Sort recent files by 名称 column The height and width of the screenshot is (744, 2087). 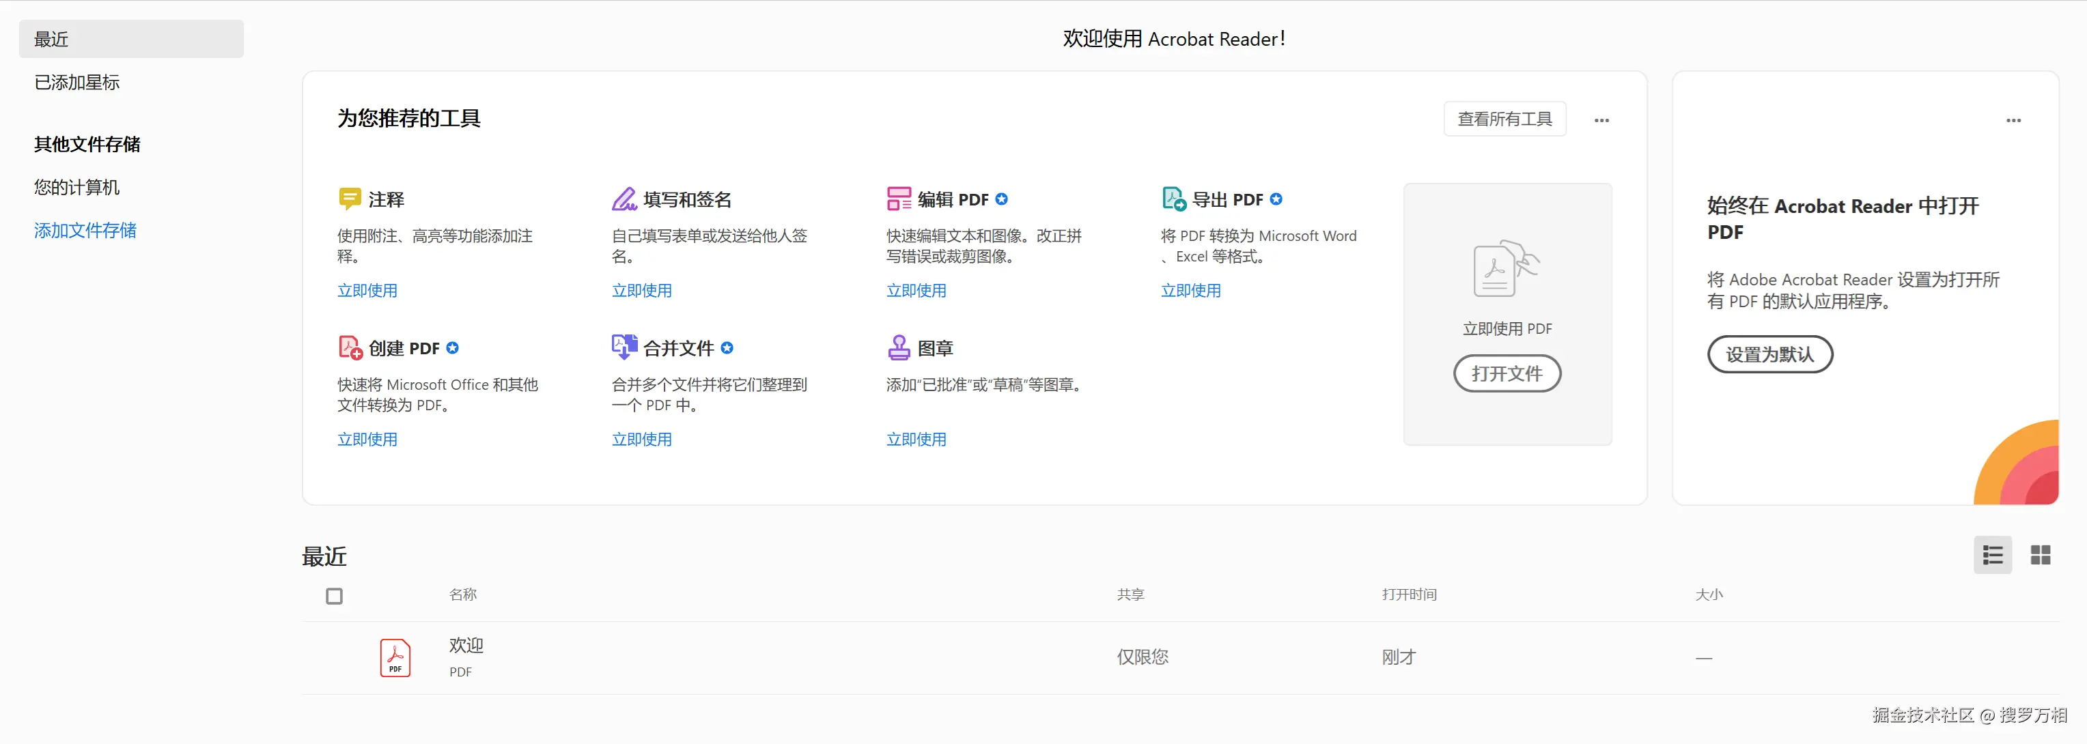[462, 595]
